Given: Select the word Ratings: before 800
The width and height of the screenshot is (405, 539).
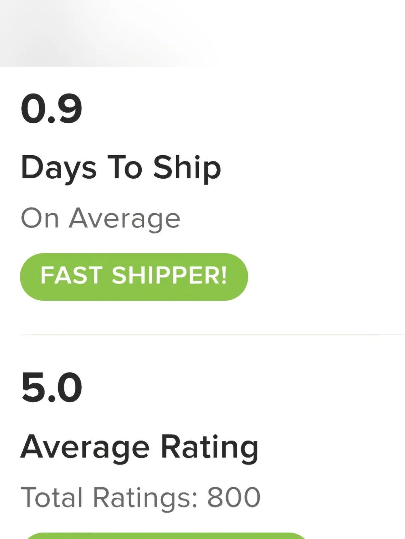Looking at the screenshot, I should [x=145, y=498].
